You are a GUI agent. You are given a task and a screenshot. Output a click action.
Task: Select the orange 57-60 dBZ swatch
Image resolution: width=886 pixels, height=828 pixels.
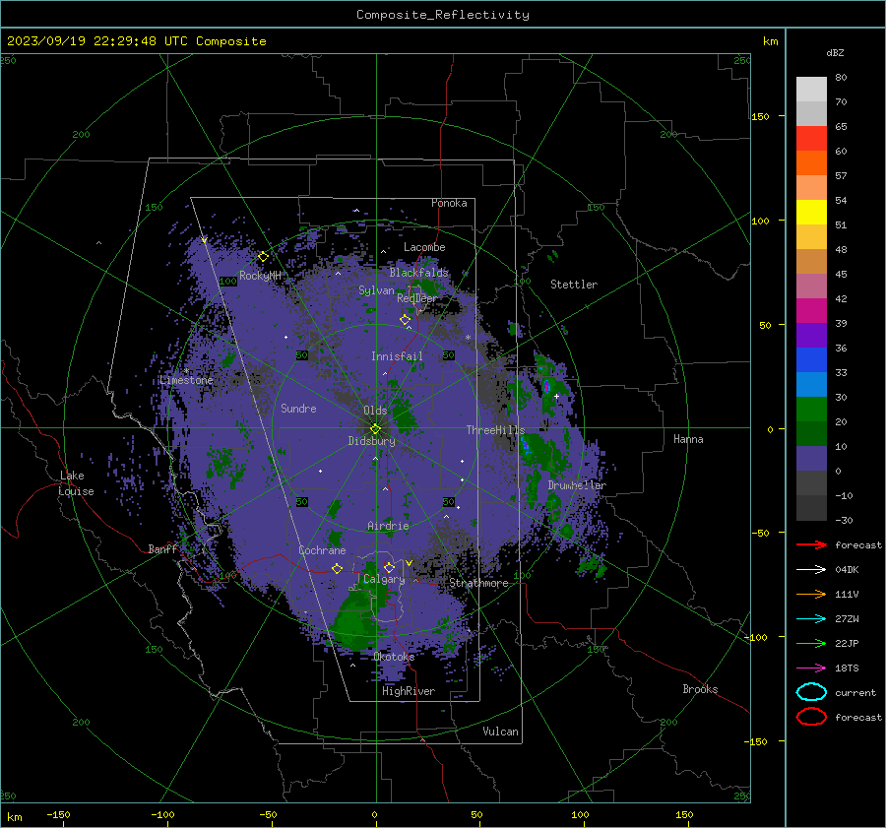pos(811,162)
